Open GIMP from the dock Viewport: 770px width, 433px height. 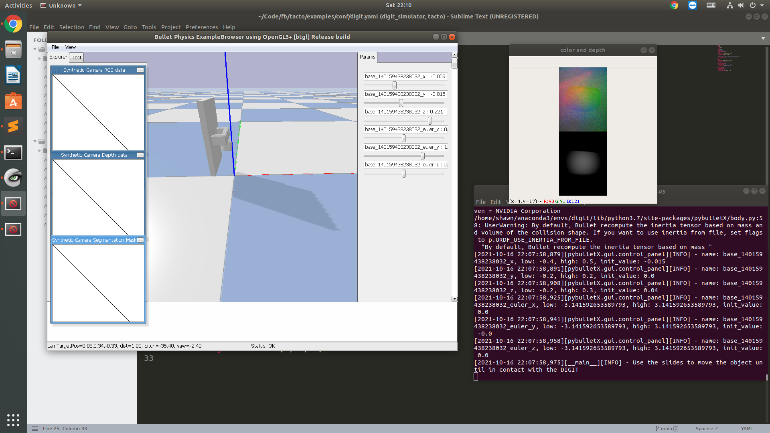[13, 178]
